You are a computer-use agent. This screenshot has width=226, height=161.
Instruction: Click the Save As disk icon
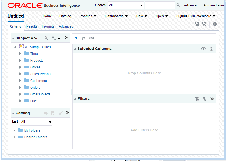(204, 24)
